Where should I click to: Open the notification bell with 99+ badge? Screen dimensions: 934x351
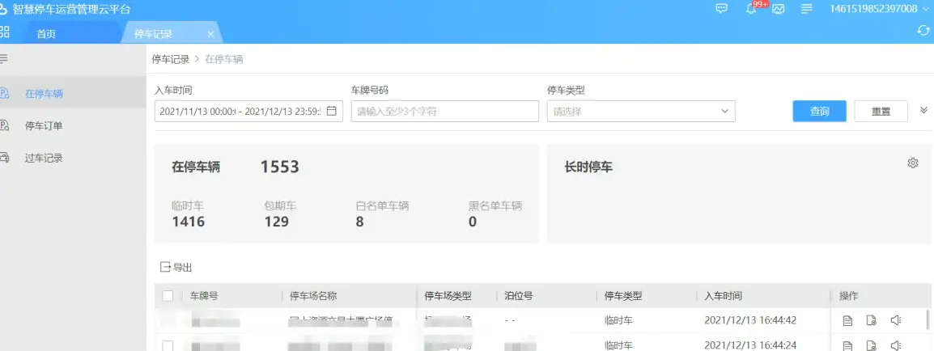pos(751,9)
